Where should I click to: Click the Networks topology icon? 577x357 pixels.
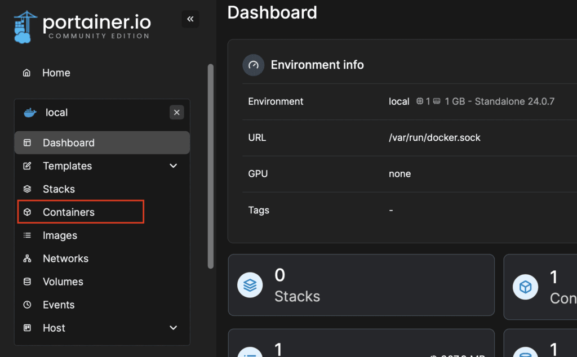27,258
